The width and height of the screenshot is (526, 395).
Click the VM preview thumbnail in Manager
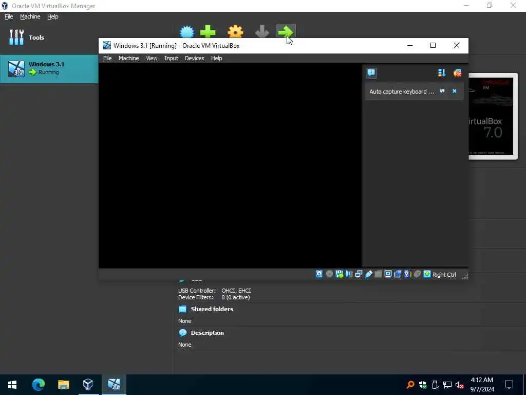pos(493,116)
